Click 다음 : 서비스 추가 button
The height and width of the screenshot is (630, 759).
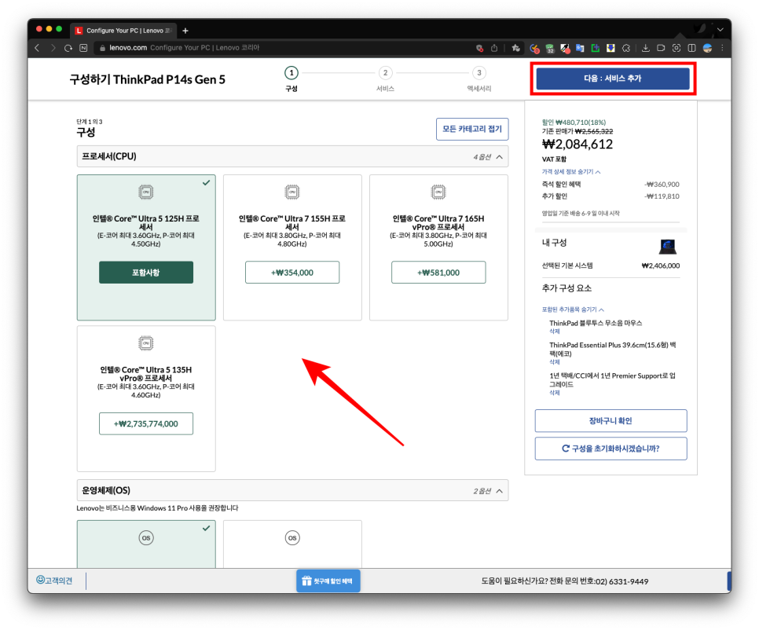pos(612,79)
